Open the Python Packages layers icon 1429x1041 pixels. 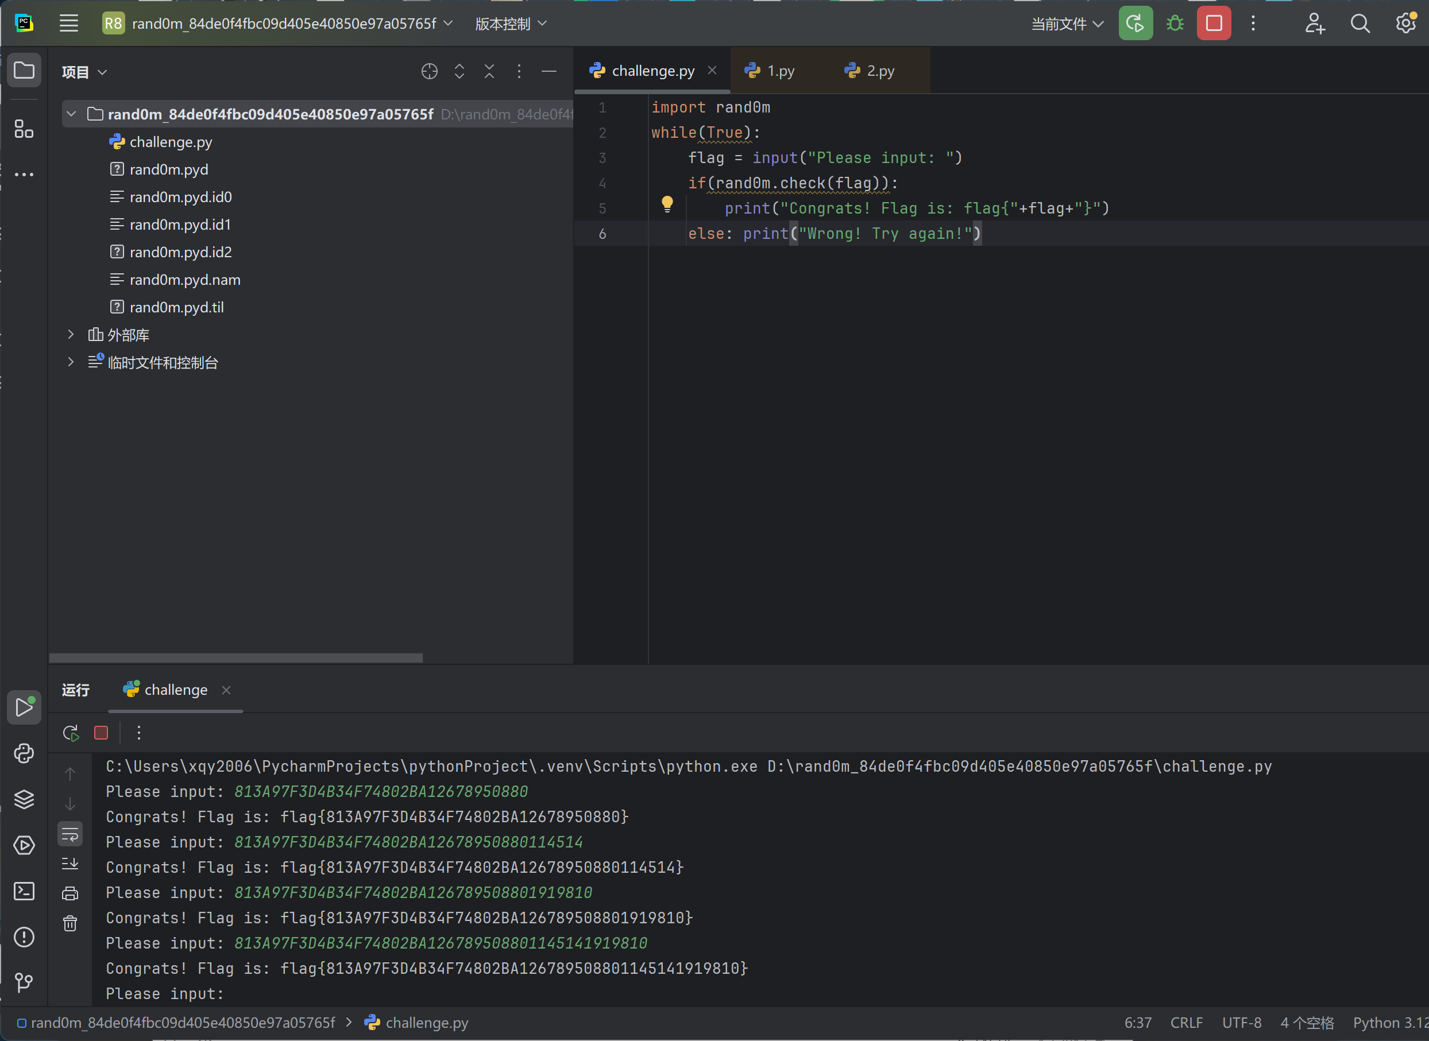24,799
